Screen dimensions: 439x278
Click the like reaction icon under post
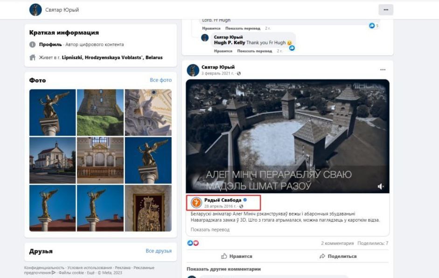click(190, 243)
